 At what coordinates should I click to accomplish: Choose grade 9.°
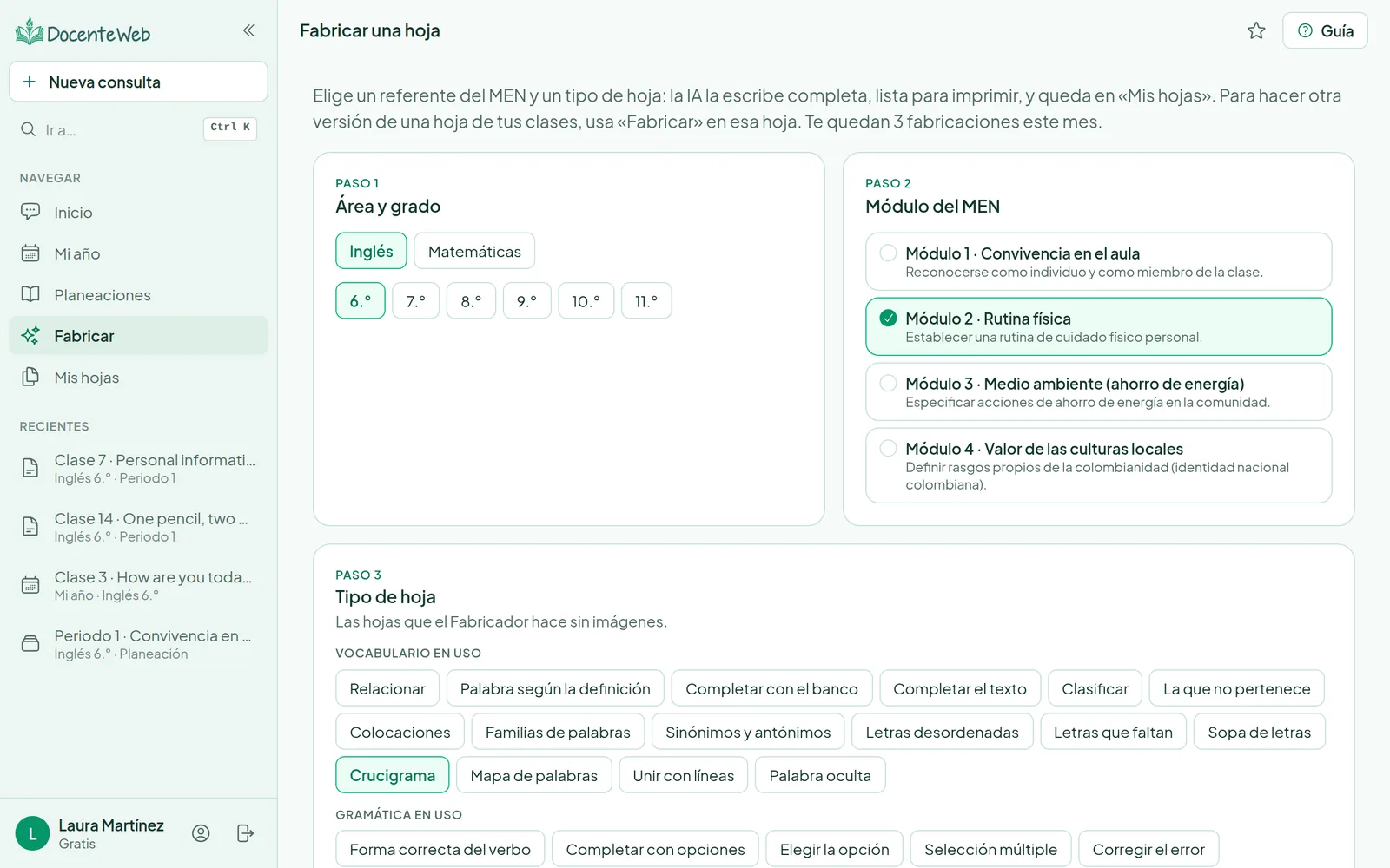[x=526, y=301]
